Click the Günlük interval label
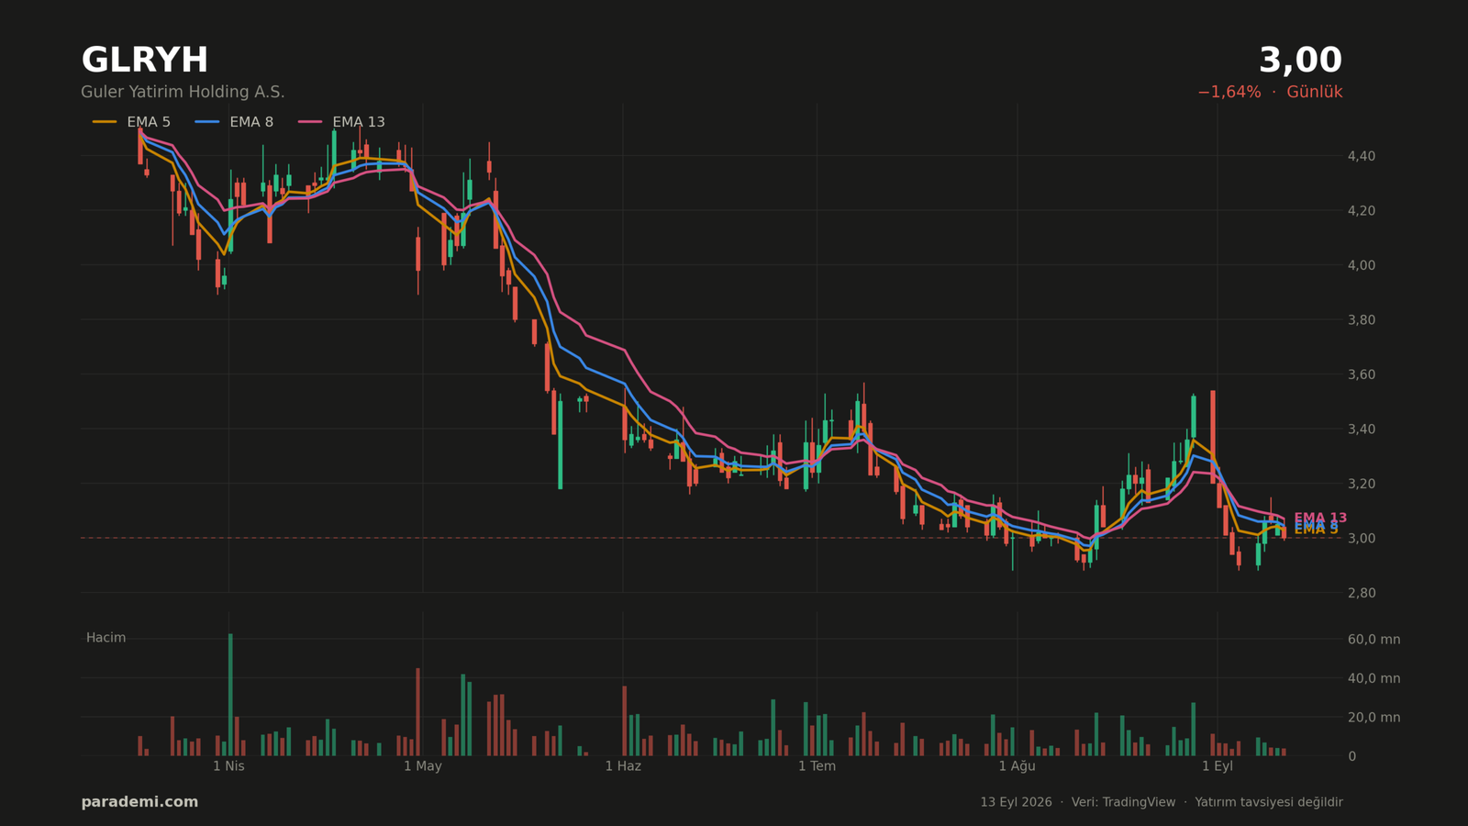 (x=1315, y=92)
